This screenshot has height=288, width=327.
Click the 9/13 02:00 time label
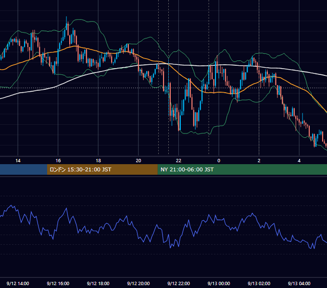(x=259, y=283)
